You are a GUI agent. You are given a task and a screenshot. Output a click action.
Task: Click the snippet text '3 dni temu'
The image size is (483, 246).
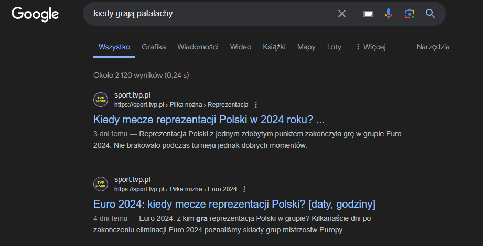pos(110,134)
